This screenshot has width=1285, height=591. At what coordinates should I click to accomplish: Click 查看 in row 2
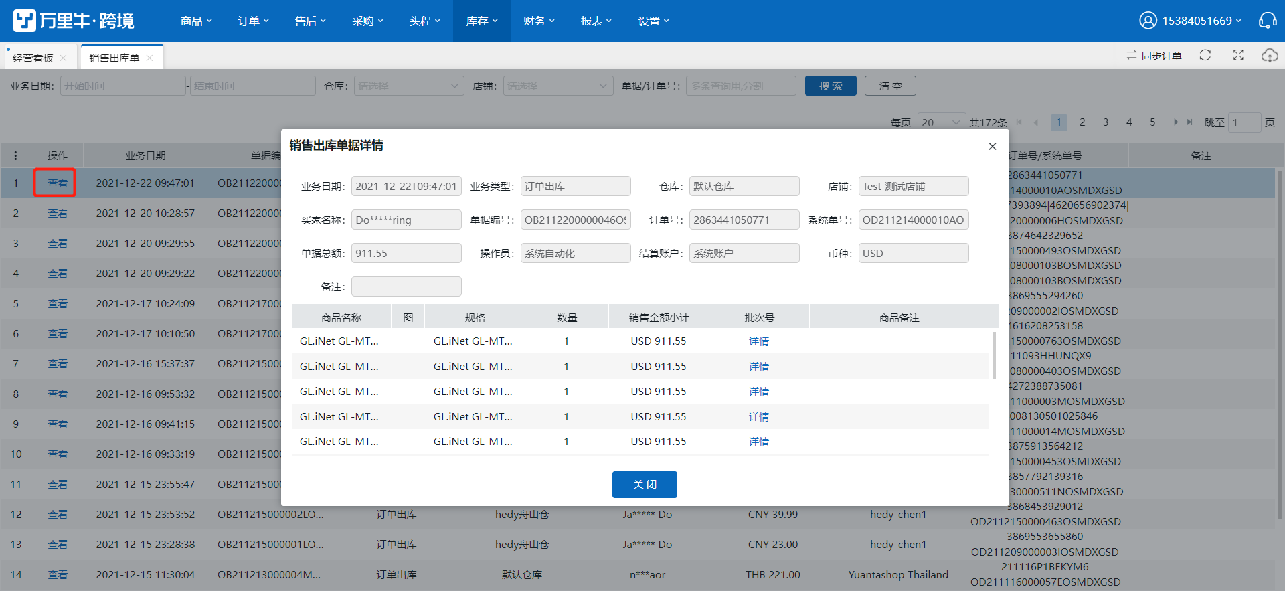[58, 214]
